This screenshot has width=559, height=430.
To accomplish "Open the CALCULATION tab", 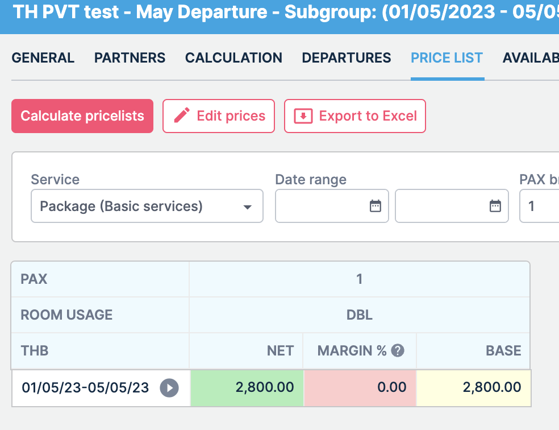I will [x=233, y=58].
